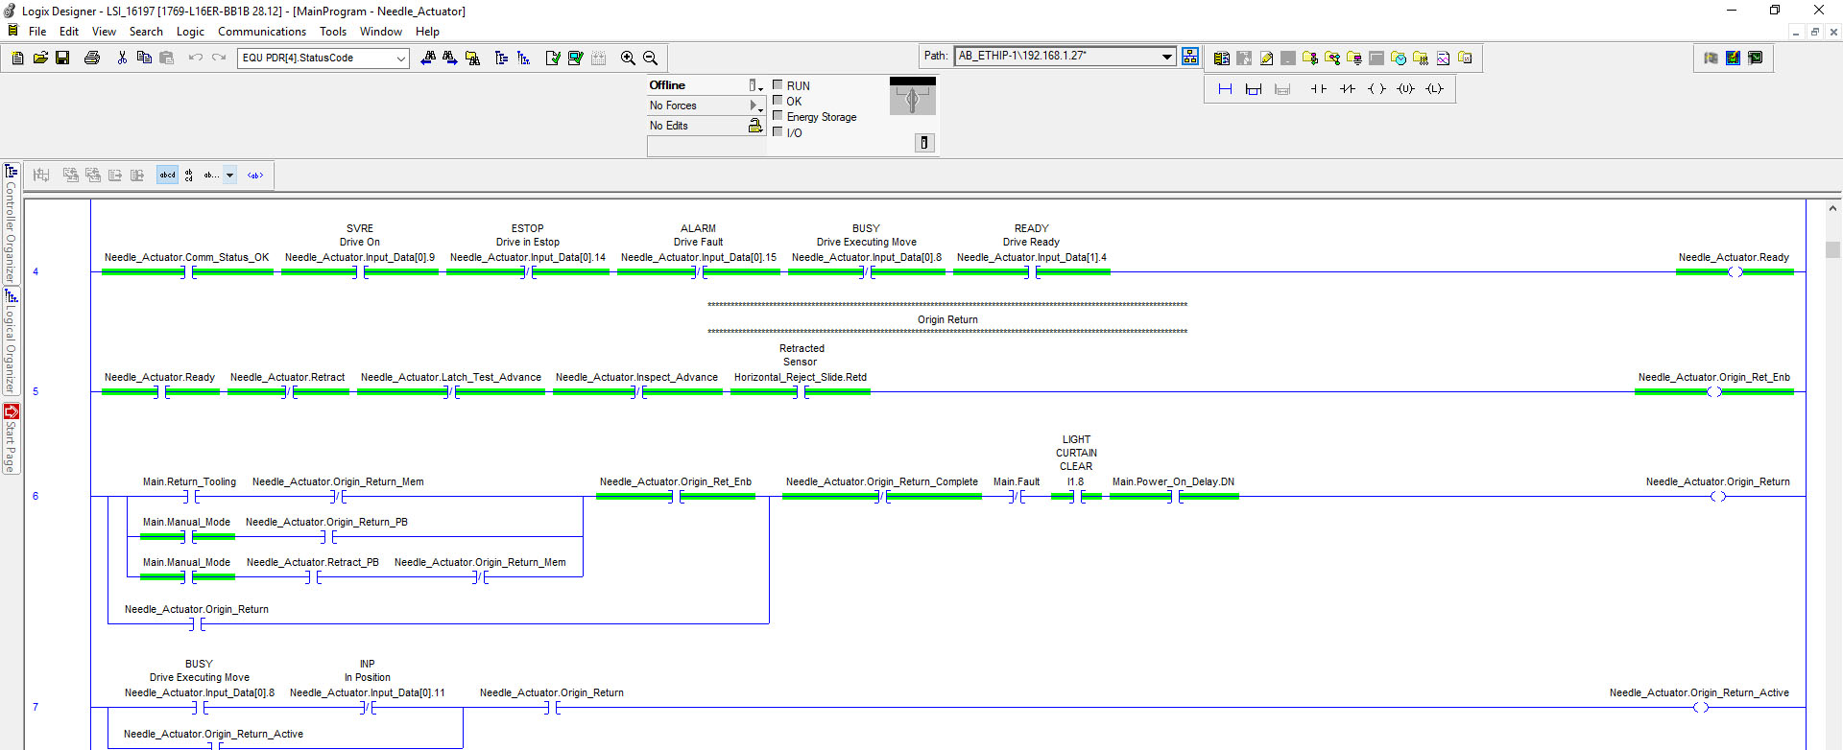The height and width of the screenshot is (750, 1843).
Task: Insert Output Unlatch (OTU) coil
Action: click(1405, 88)
